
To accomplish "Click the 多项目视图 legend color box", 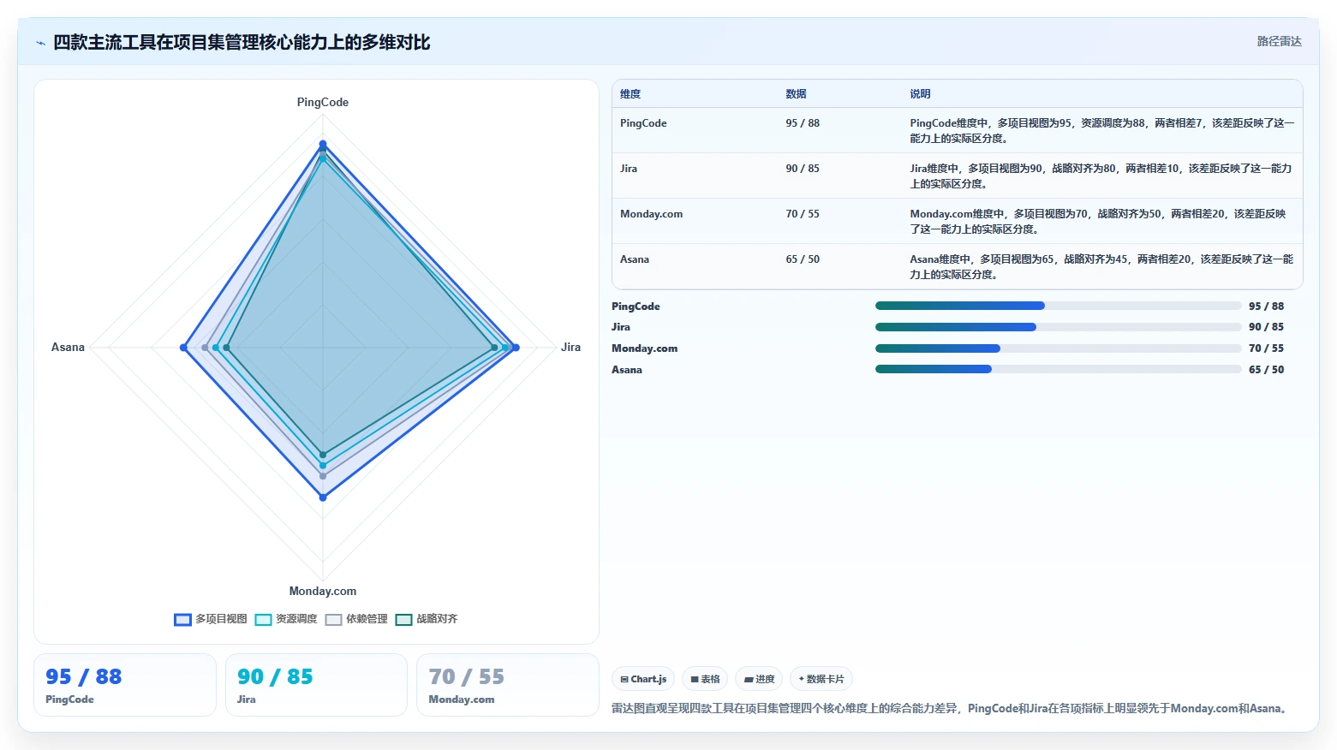I will tap(182, 620).
